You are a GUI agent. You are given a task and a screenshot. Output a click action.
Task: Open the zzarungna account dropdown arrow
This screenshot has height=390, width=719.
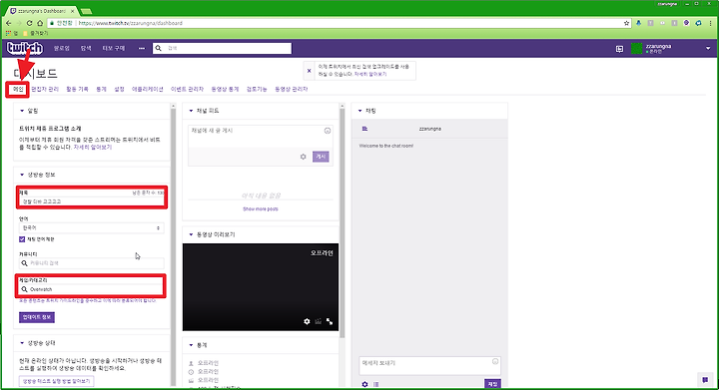708,48
